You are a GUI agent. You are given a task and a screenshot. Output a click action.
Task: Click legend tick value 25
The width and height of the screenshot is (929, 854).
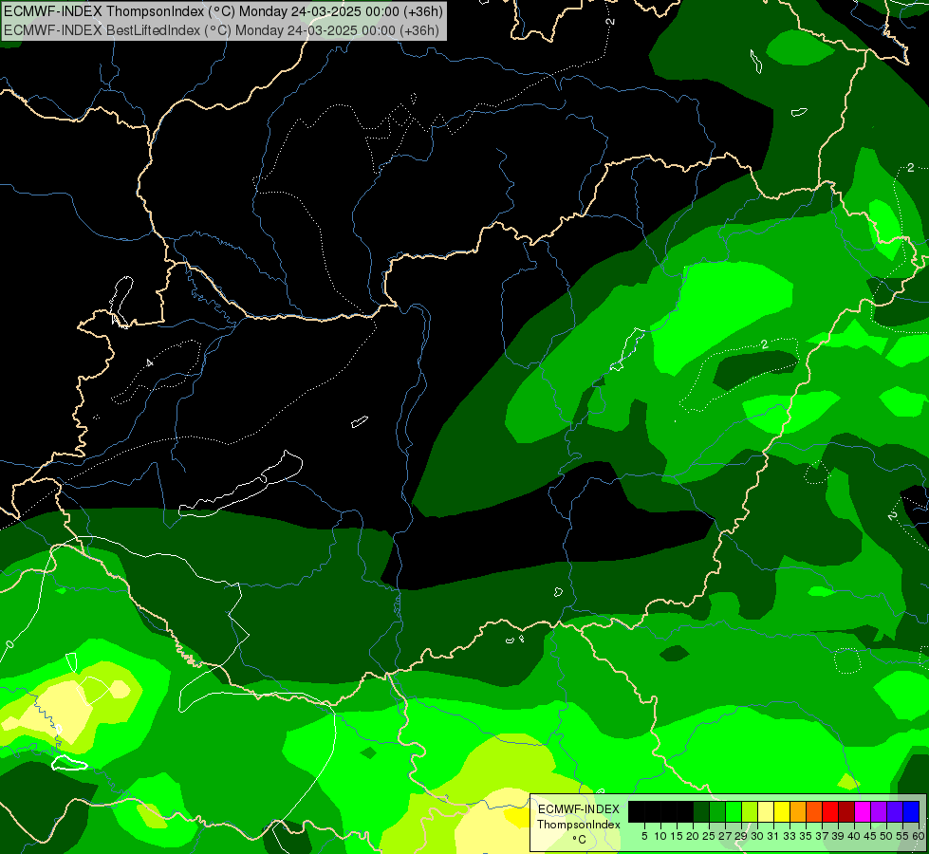(x=709, y=836)
